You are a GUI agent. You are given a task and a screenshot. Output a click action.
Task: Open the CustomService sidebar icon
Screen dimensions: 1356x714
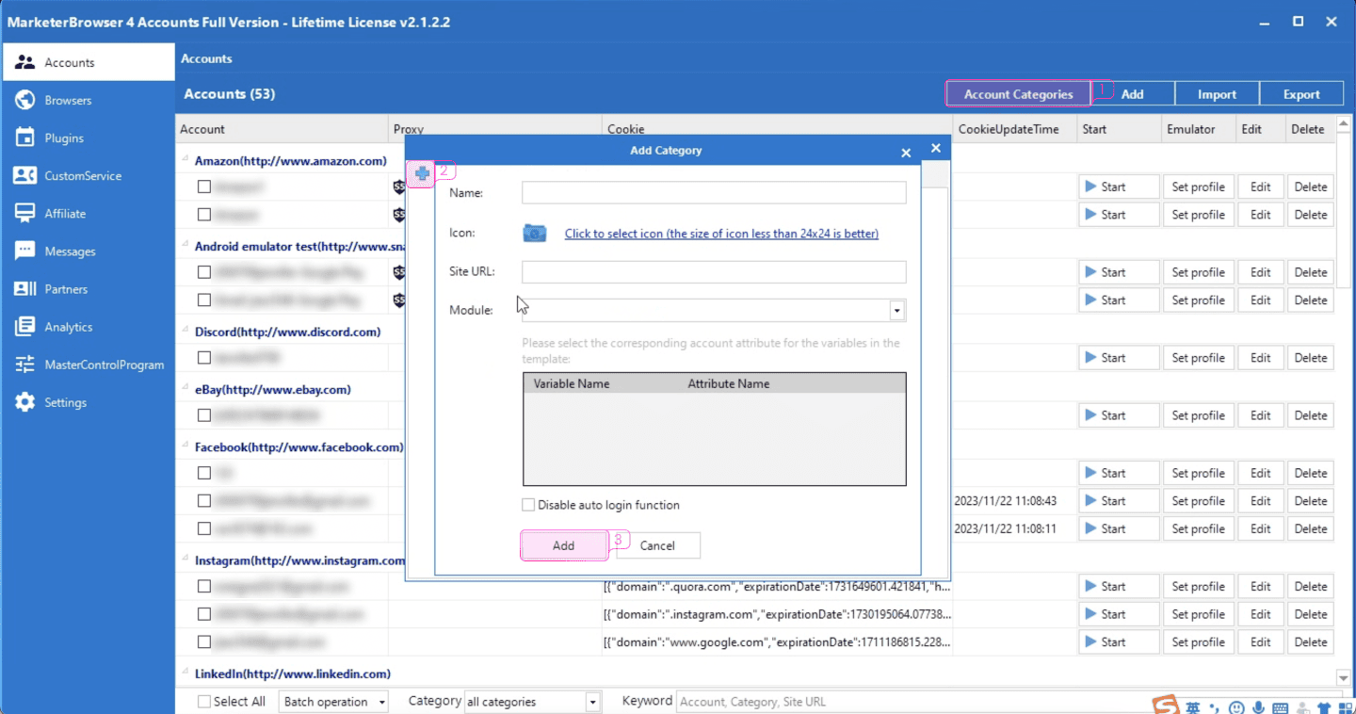pyautogui.click(x=25, y=175)
